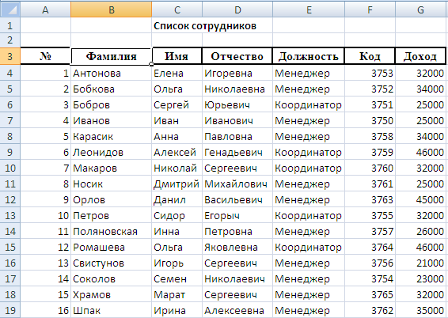Click the 'Доход' header cell
This screenshot has height=318, width=448.
coord(420,56)
